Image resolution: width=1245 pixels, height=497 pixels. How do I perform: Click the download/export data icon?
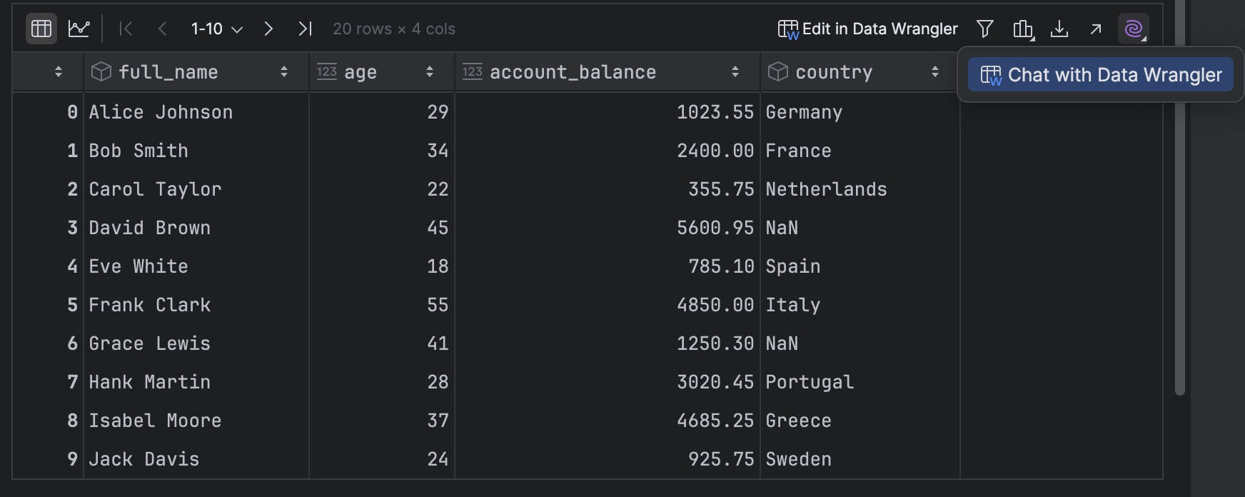point(1059,29)
